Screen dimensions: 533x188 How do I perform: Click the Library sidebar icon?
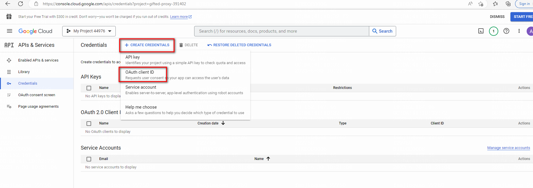9,72
